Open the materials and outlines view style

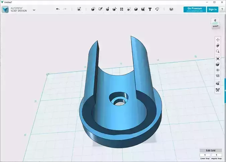click(x=218, y=64)
